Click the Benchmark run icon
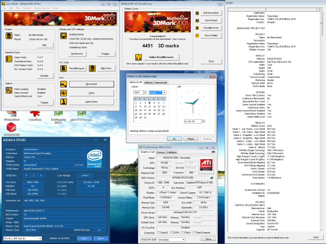The image size is (326, 244). (x=64, y=84)
